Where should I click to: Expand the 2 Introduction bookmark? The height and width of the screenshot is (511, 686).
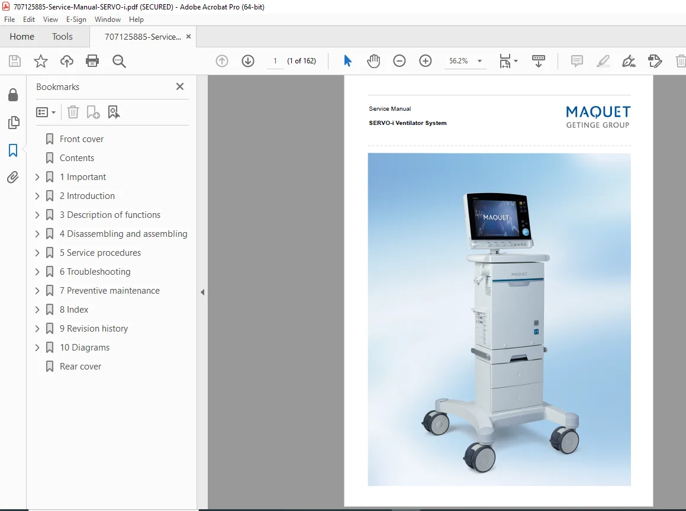click(37, 196)
